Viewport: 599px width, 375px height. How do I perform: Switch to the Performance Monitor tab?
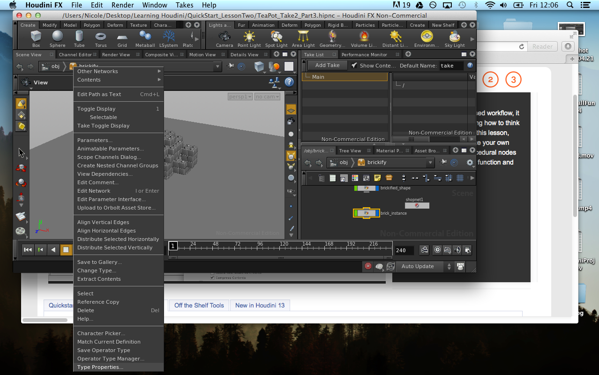364,55
